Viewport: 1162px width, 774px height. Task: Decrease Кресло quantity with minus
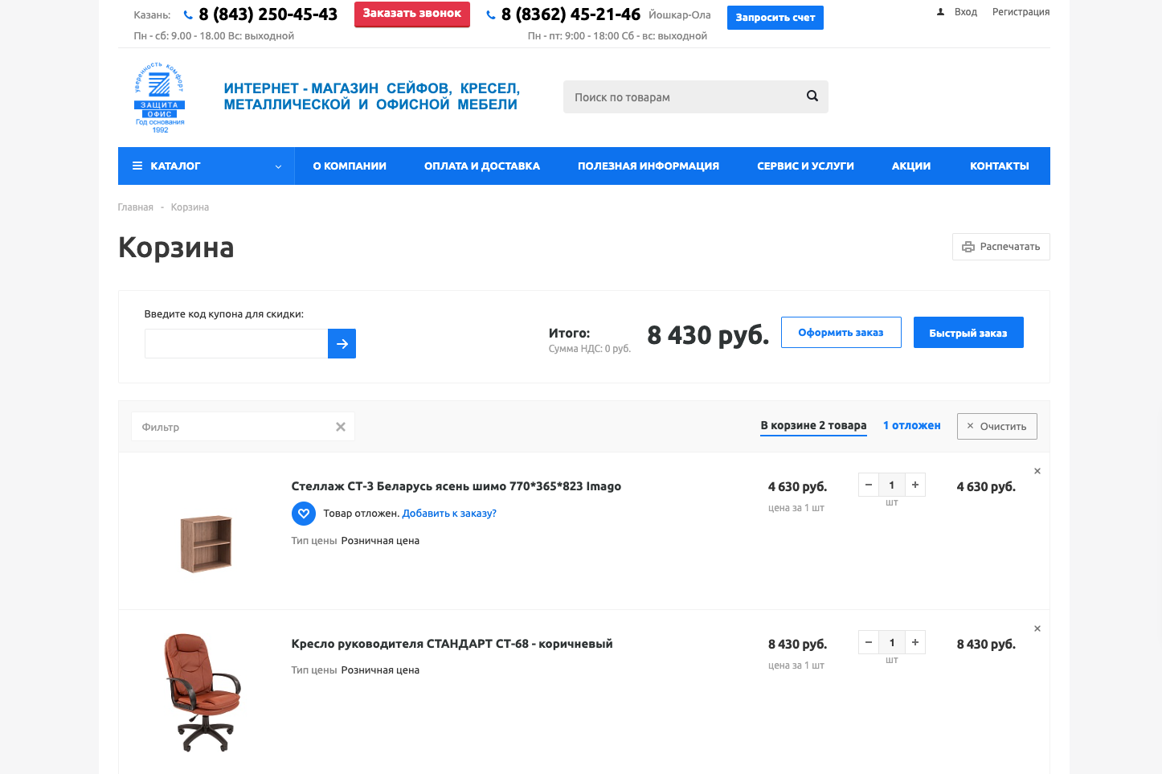point(869,642)
